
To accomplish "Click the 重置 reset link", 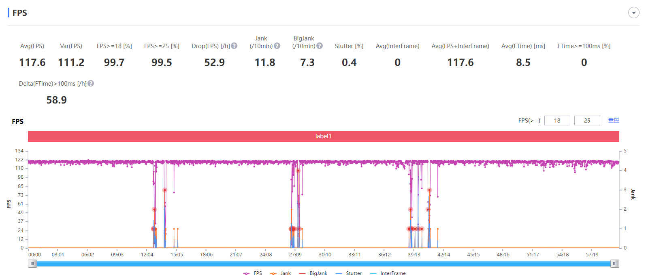I will 614,120.
